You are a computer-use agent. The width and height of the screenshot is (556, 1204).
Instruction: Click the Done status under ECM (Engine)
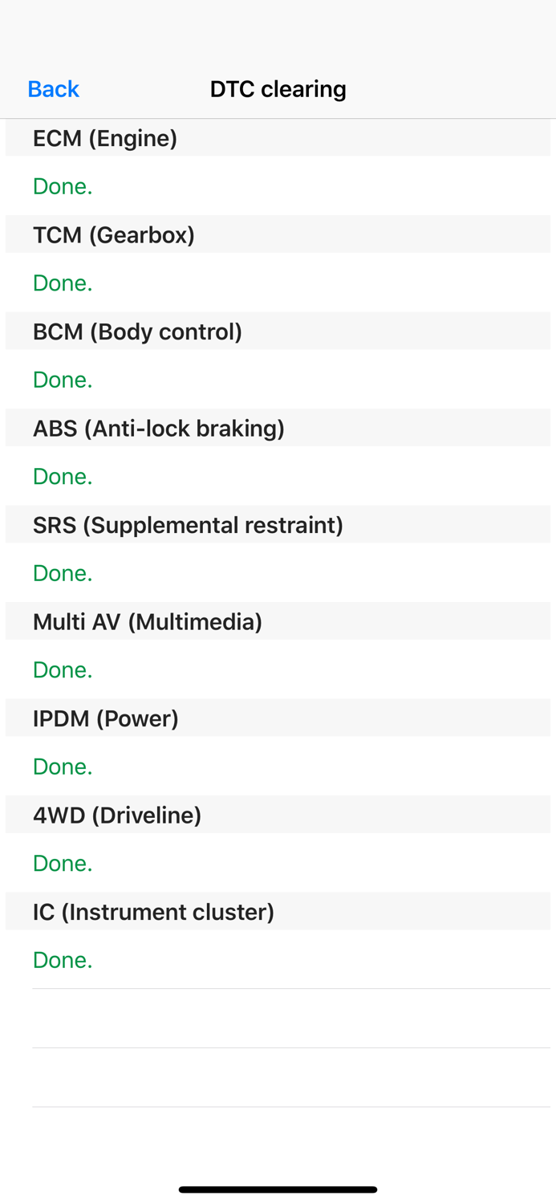click(x=63, y=186)
